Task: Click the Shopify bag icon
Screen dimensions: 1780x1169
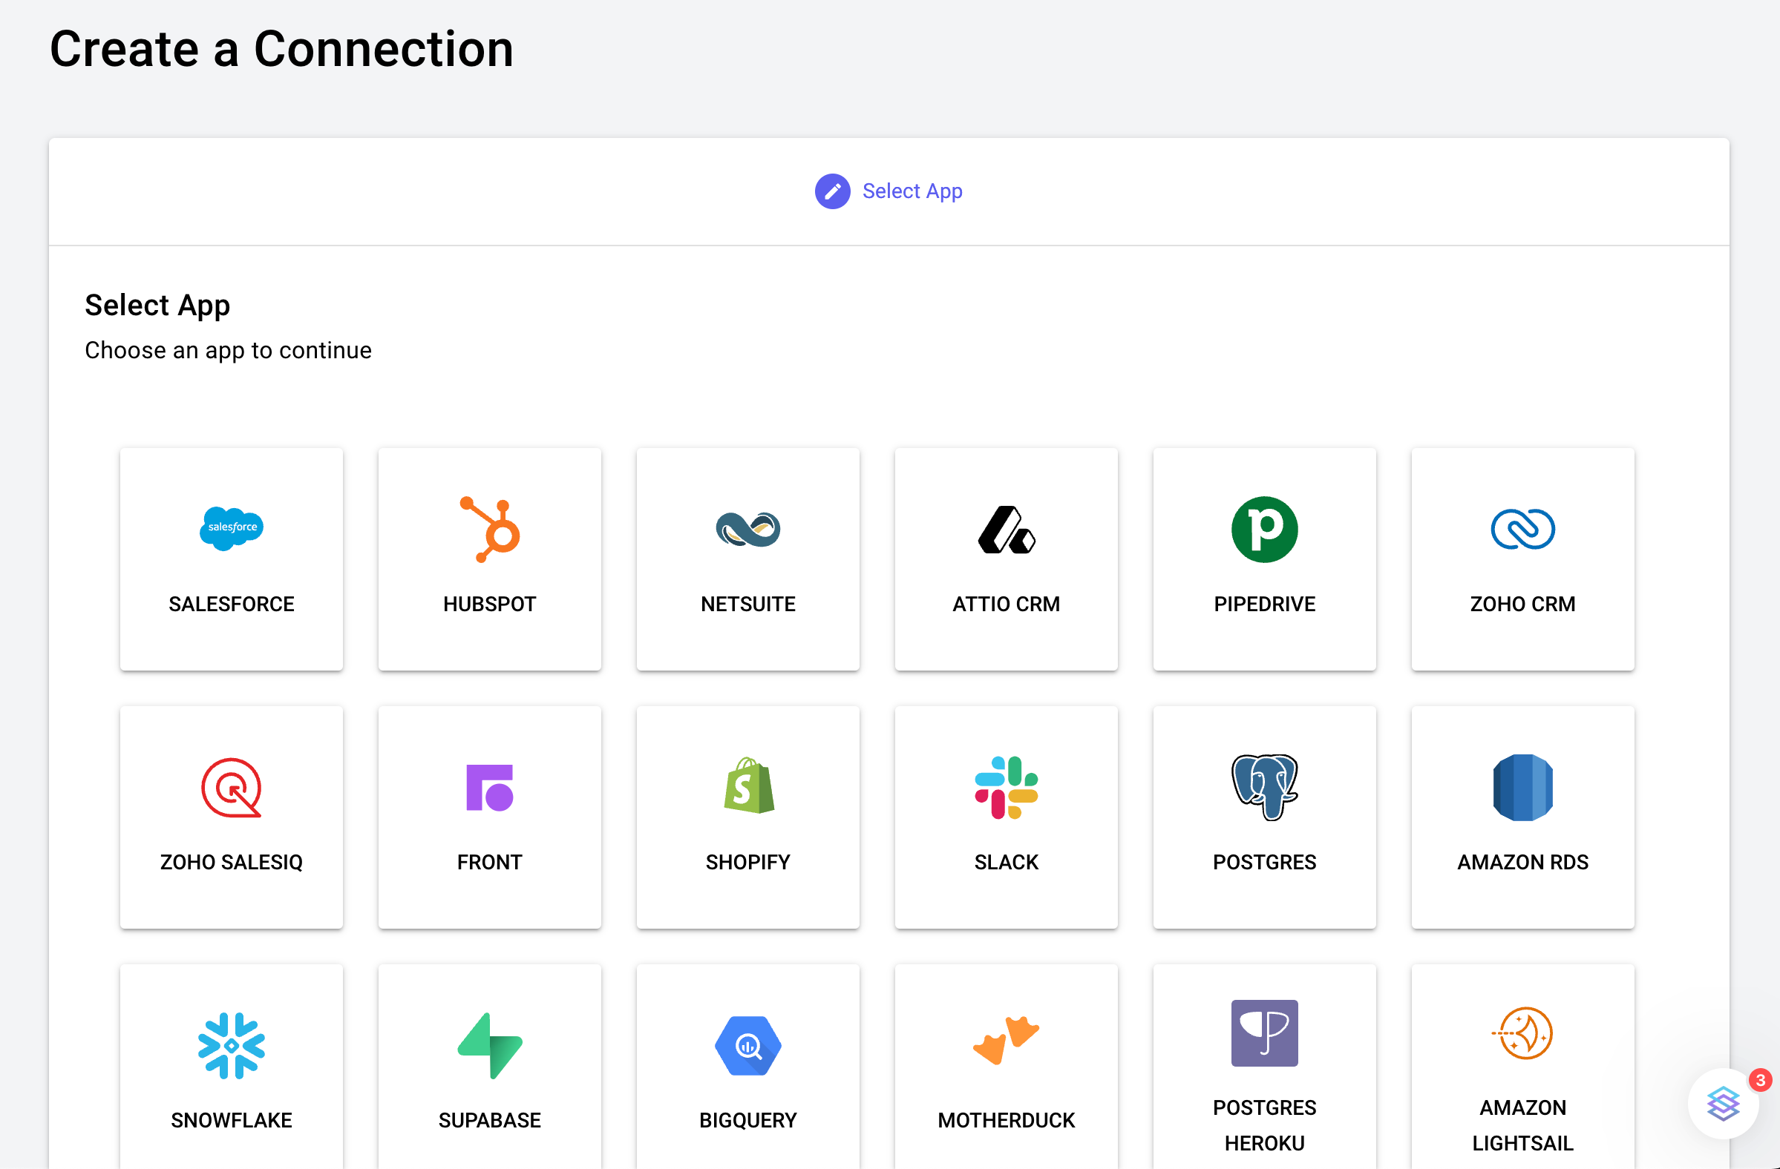Action: pos(748,786)
